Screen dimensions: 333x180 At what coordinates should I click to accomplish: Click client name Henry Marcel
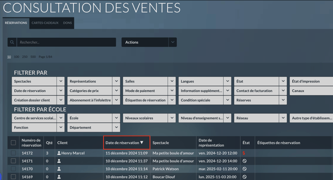coord(73,153)
